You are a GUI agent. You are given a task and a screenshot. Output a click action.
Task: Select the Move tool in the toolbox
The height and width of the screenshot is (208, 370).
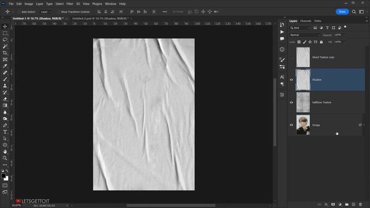point(5,27)
